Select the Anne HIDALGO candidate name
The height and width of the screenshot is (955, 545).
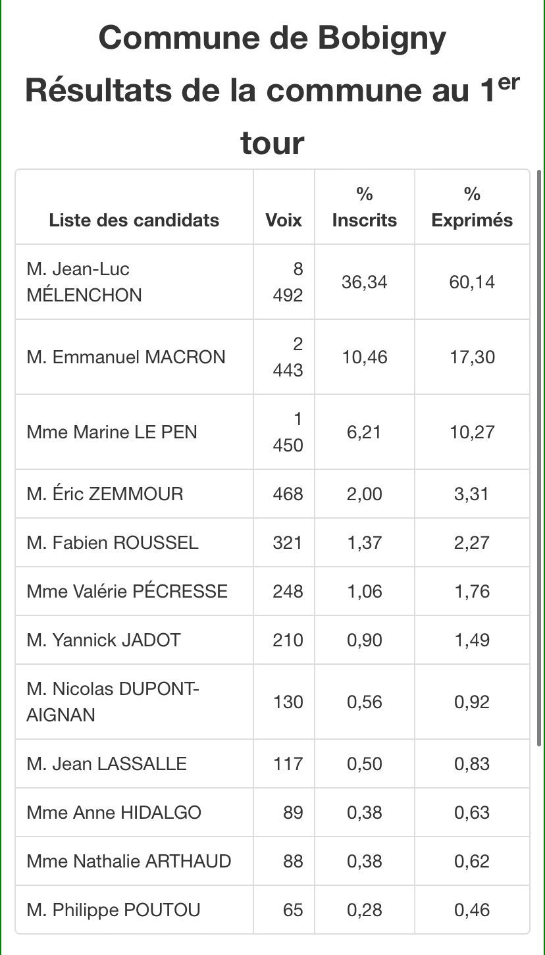(x=114, y=812)
